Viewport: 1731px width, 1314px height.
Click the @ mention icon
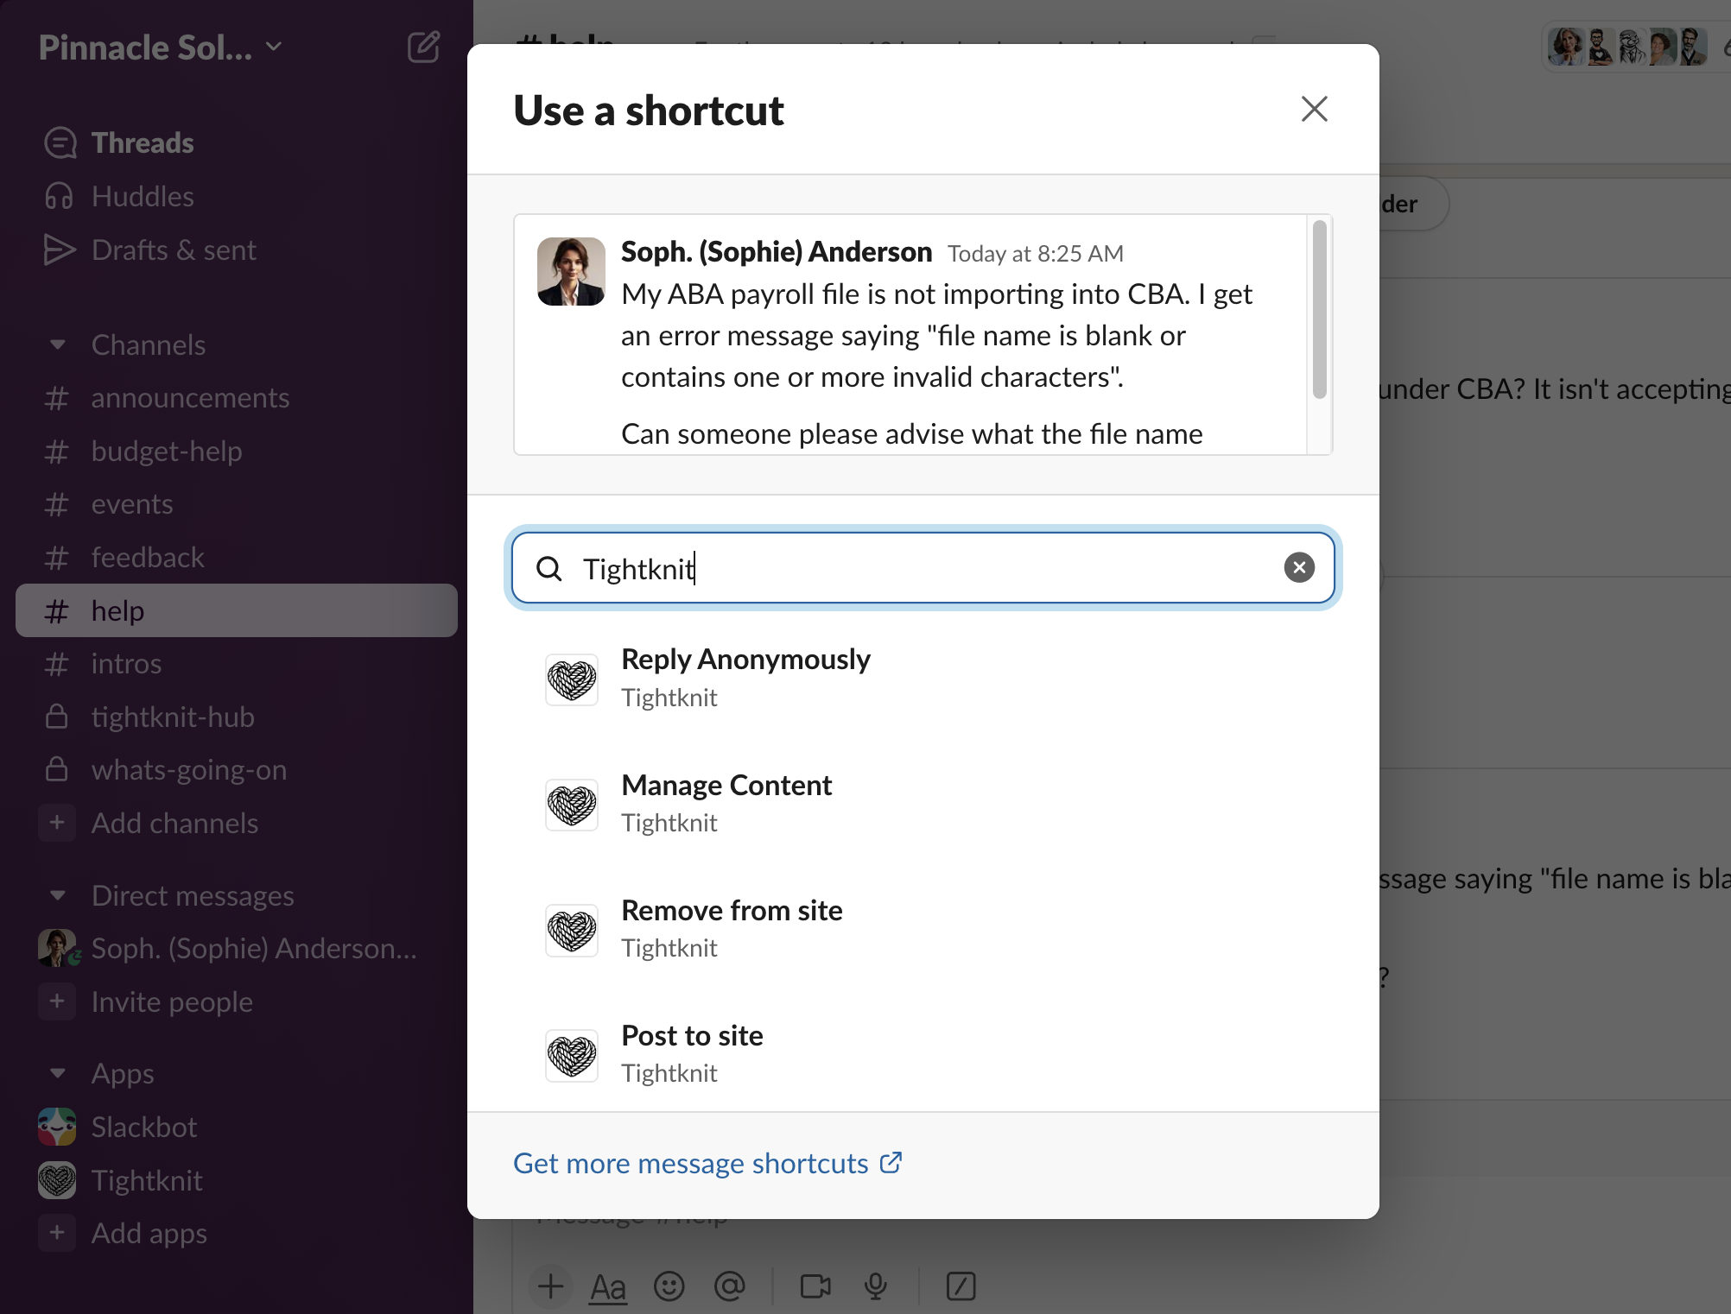(730, 1286)
